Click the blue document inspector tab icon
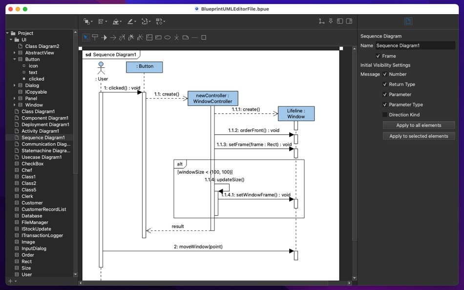464x290 pixels. point(408,21)
